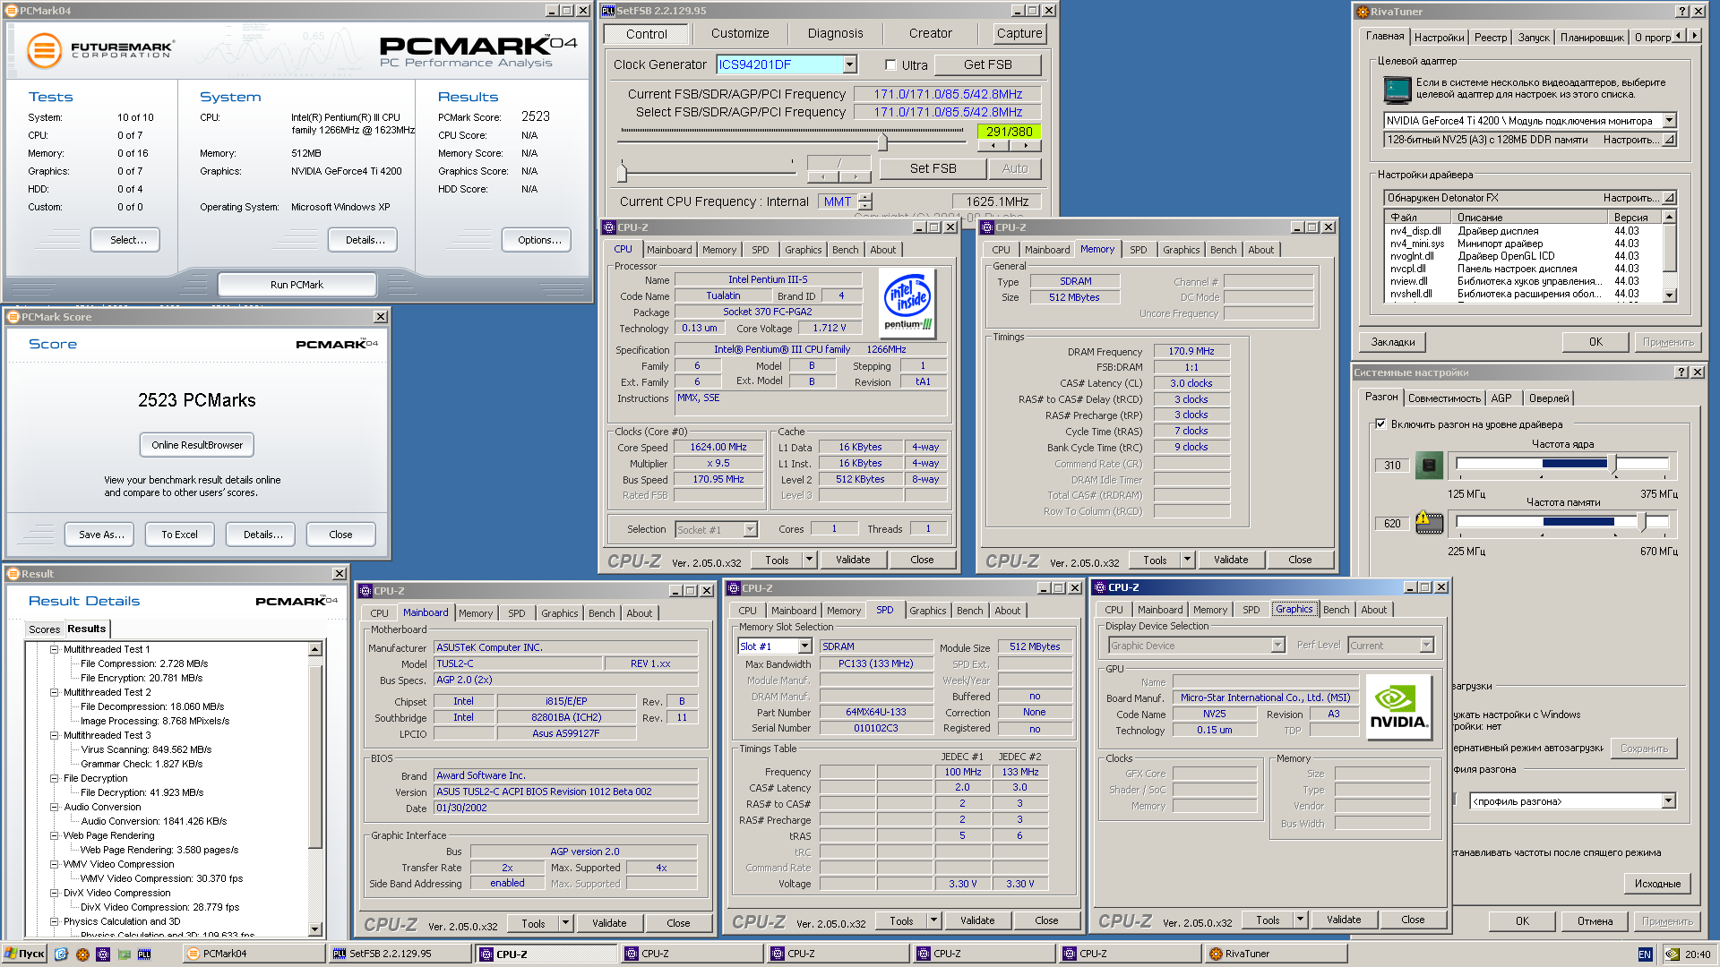The image size is (1720, 967).
Task: Collapse the Multithreaded Test 2 tree node
Action: (54, 692)
